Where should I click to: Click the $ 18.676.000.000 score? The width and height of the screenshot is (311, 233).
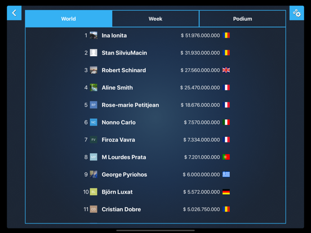(x=201, y=105)
